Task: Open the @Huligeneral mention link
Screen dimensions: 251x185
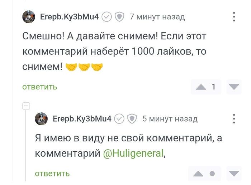Action: 133,154
